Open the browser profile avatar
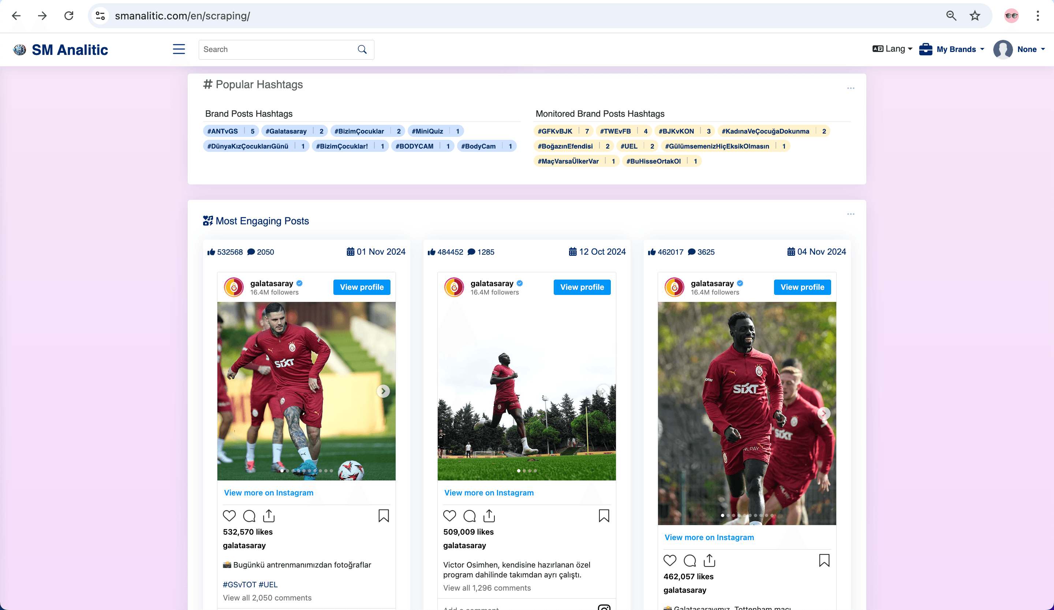 1011,16
